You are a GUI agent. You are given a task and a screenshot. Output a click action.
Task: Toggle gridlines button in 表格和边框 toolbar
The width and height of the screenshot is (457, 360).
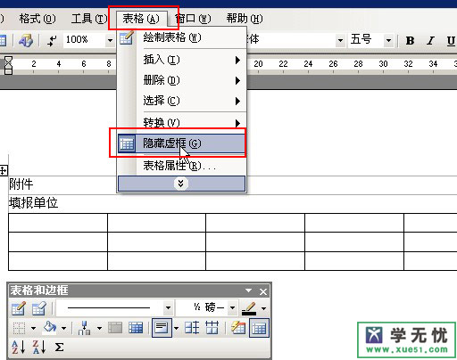click(x=259, y=328)
